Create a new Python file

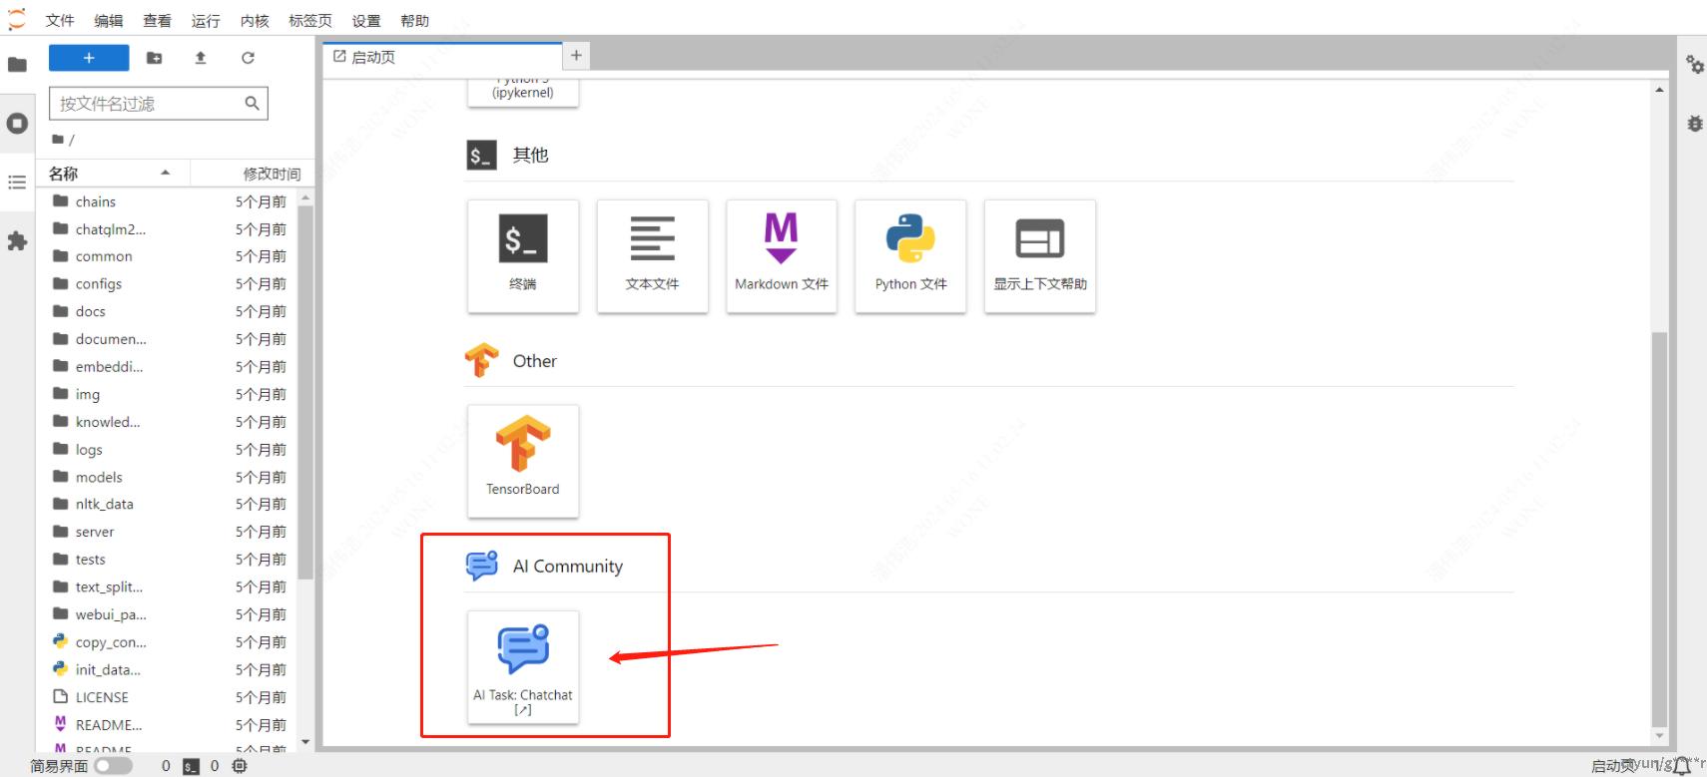tap(909, 255)
